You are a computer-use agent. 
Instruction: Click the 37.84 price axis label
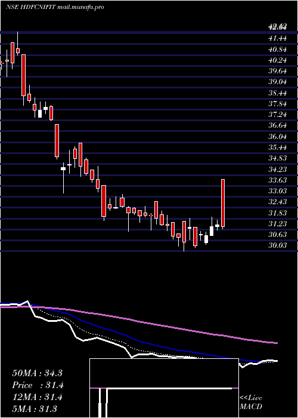point(278,104)
